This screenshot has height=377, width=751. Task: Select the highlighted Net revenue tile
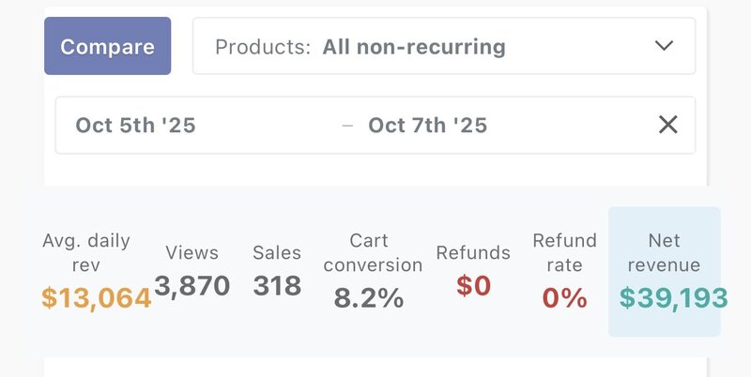[x=665, y=270]
